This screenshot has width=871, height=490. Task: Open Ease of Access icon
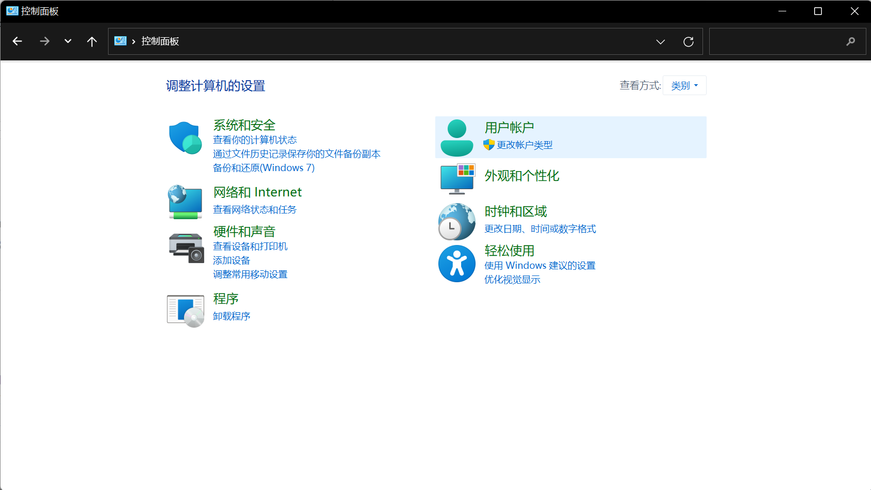pos(456,264)
